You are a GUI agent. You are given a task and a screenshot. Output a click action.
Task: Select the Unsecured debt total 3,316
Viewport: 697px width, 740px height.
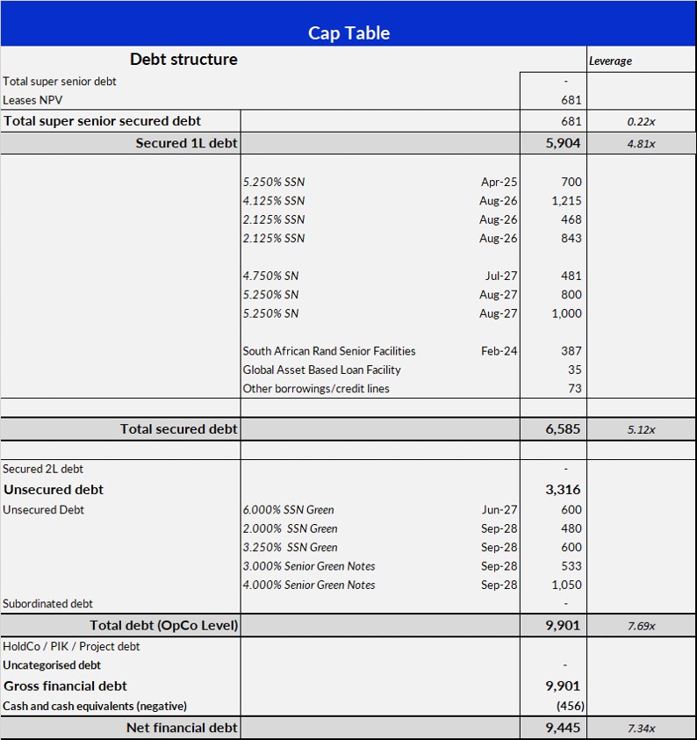(564, 490)
